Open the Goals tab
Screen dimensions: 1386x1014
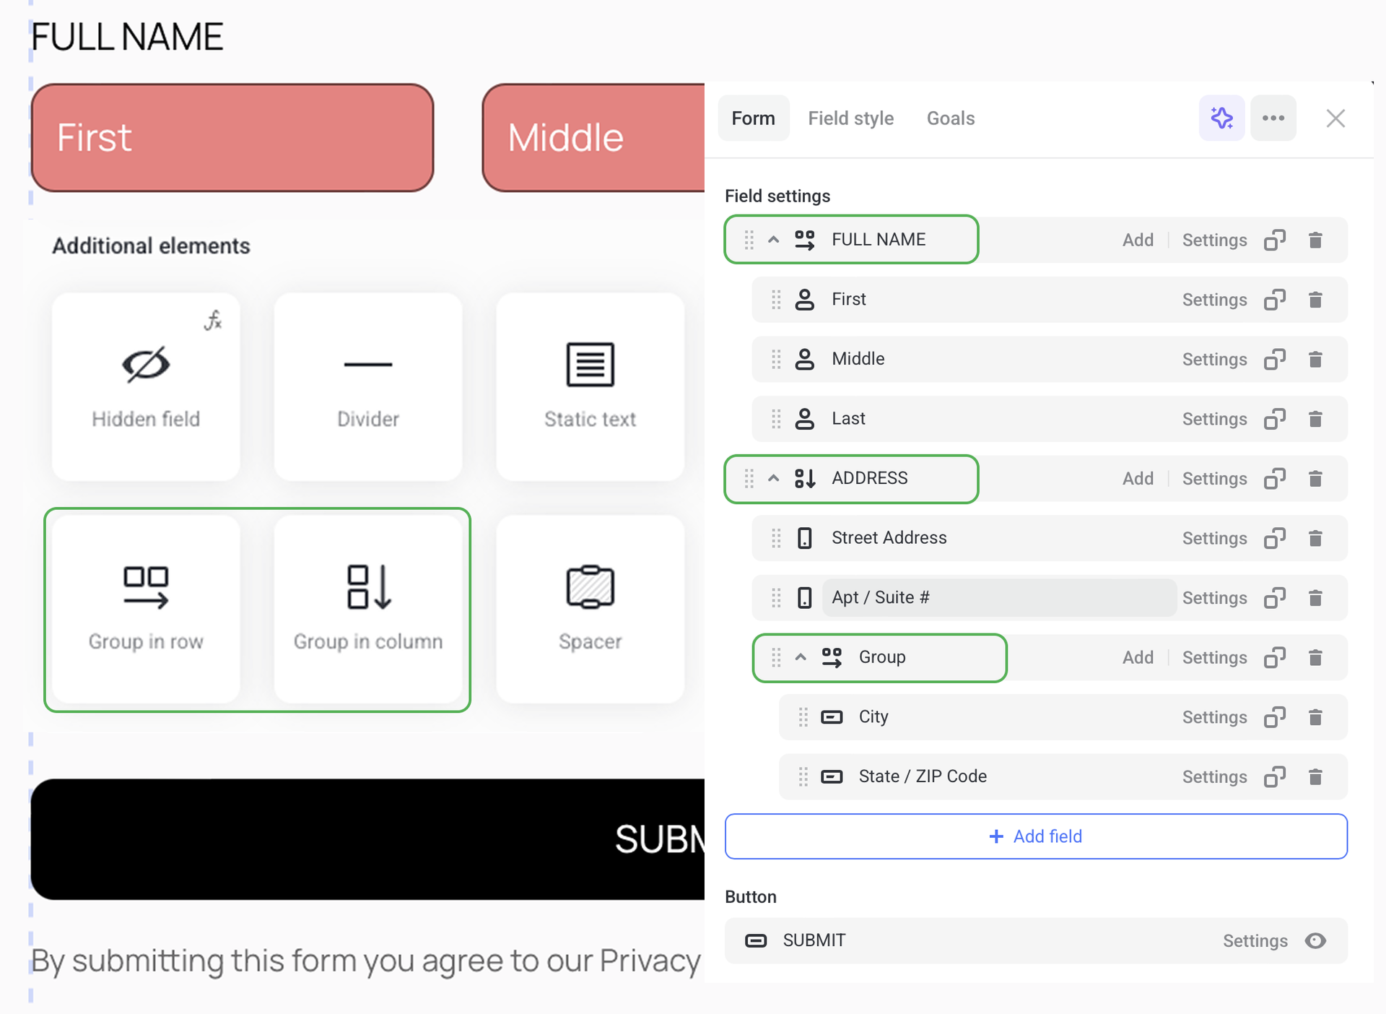pos(950,118)
